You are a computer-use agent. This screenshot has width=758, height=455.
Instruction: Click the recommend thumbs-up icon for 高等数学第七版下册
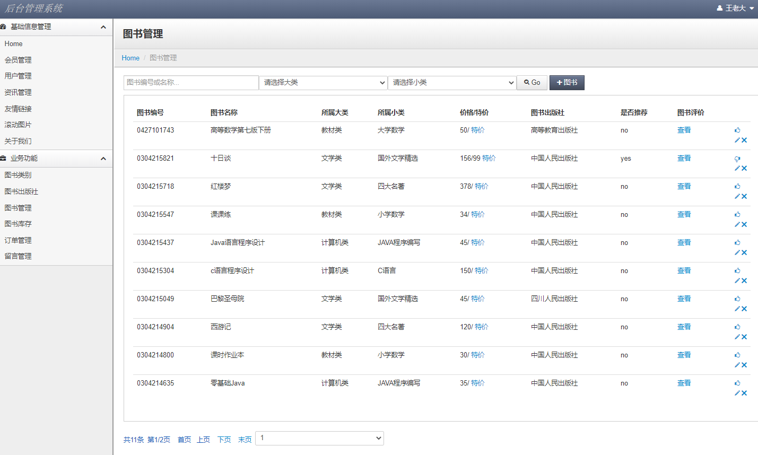737,130
